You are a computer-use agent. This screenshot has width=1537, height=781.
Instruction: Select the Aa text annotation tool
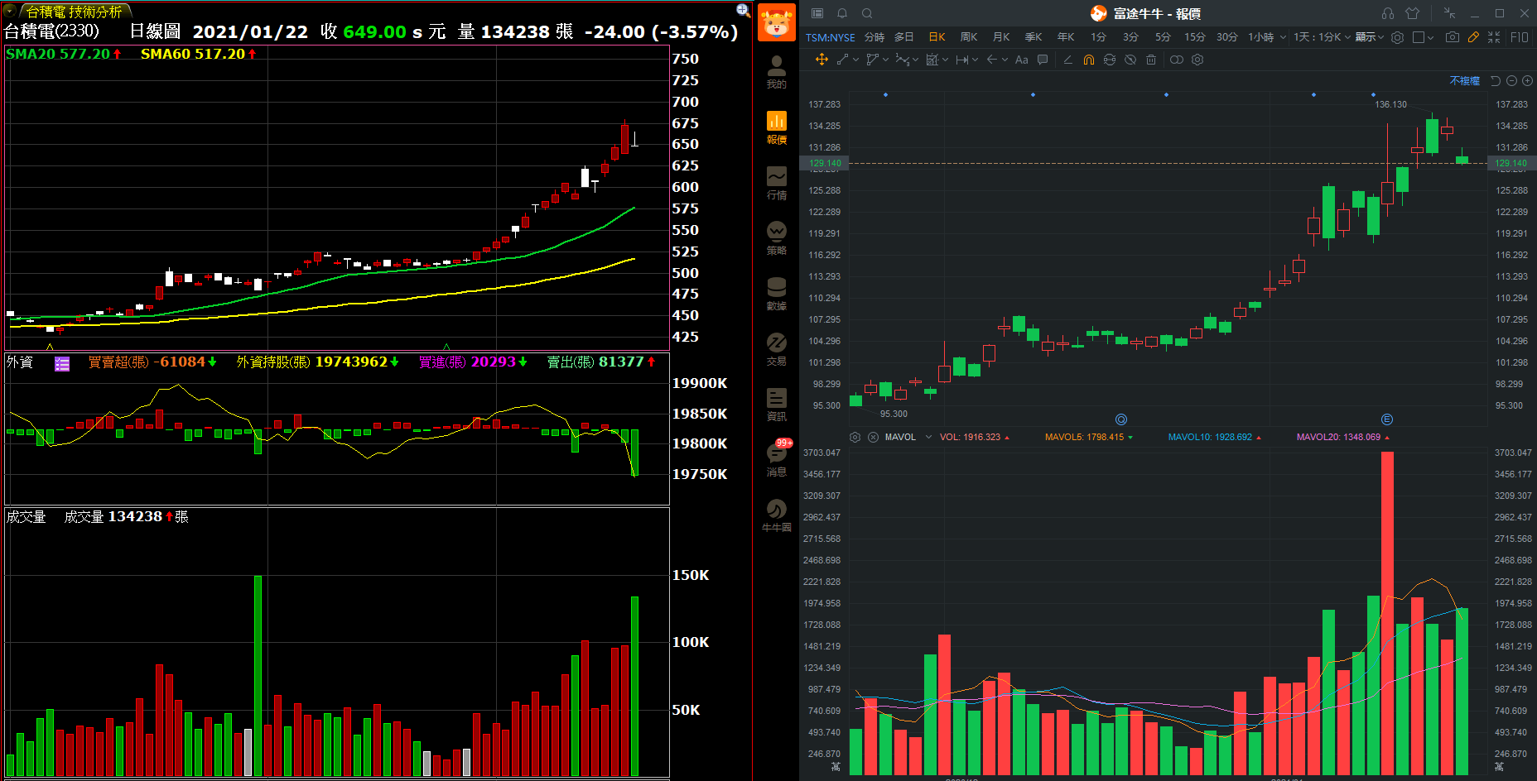point(1022,60)
